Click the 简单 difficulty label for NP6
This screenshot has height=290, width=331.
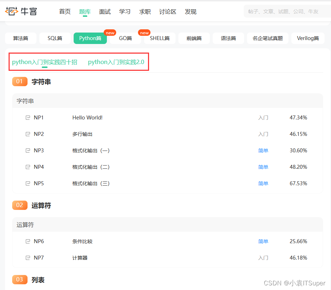[x=263, y=241]
